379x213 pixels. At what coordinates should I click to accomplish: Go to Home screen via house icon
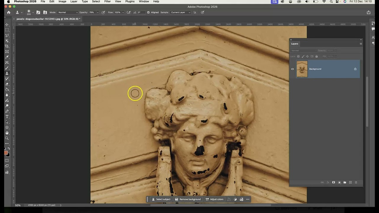click(9, 12)
